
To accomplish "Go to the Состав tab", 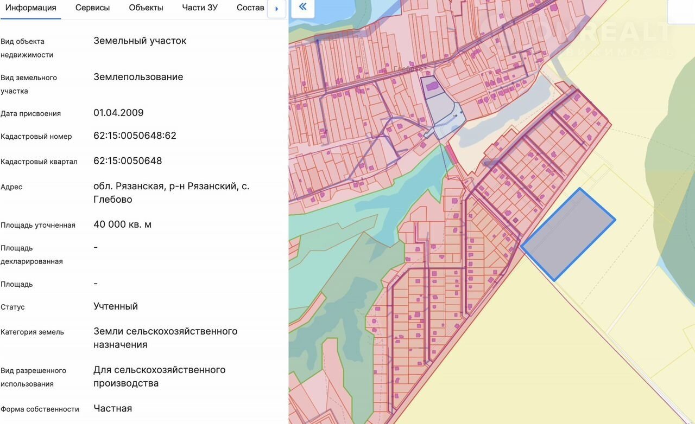I will tap(250, 8).
